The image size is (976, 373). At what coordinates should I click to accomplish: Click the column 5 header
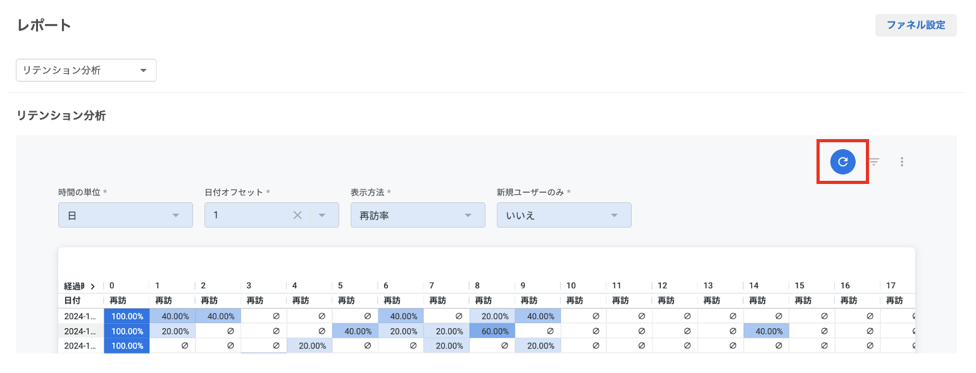pyautogui.click(x=341, y=286)
